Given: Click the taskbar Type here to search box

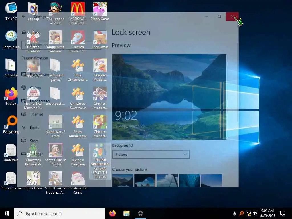Looking at the screenshot, I should 59,213.
